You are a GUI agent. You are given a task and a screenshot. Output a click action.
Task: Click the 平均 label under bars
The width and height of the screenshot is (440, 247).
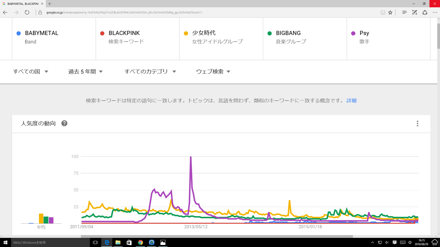click(x=41, y=227)
